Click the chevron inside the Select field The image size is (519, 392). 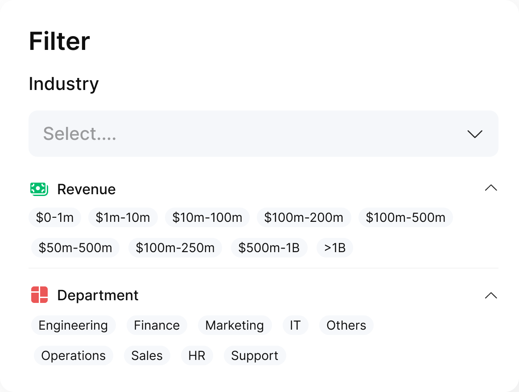pos(474,134)
